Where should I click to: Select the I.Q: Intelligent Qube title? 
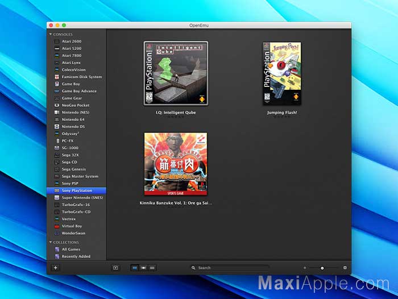pos(176,113)
